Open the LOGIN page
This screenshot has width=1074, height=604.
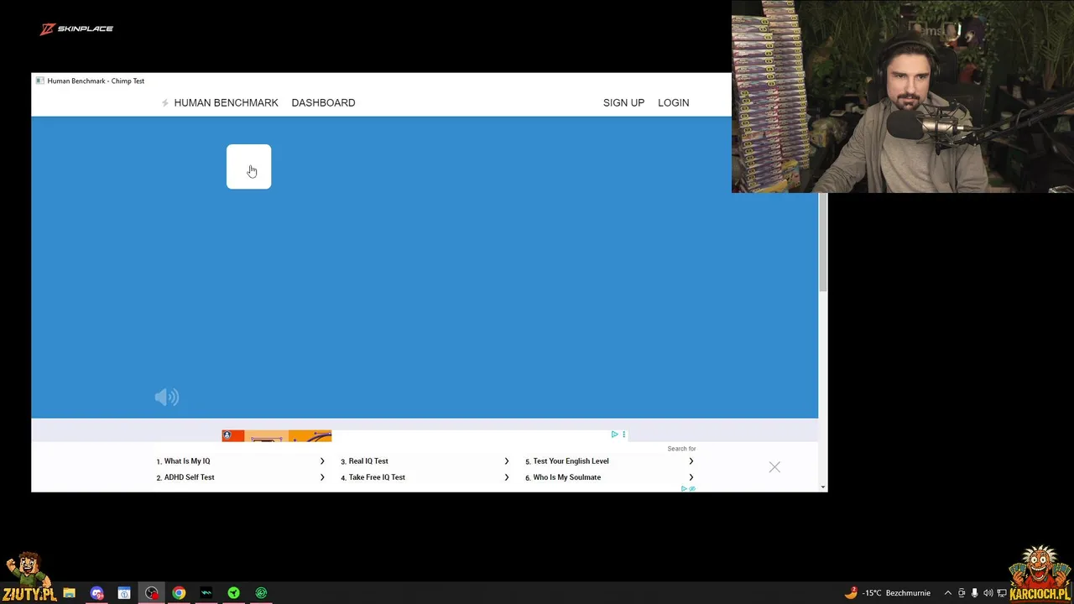[673, 102]
